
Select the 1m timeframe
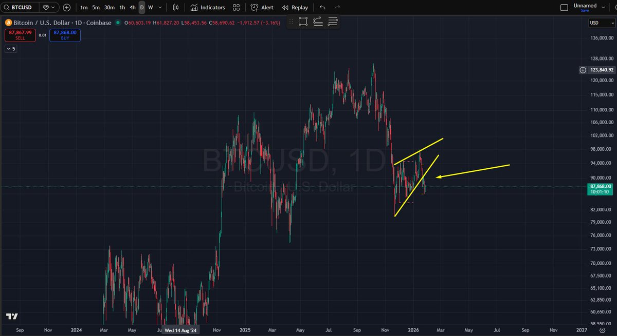point(84,8)
